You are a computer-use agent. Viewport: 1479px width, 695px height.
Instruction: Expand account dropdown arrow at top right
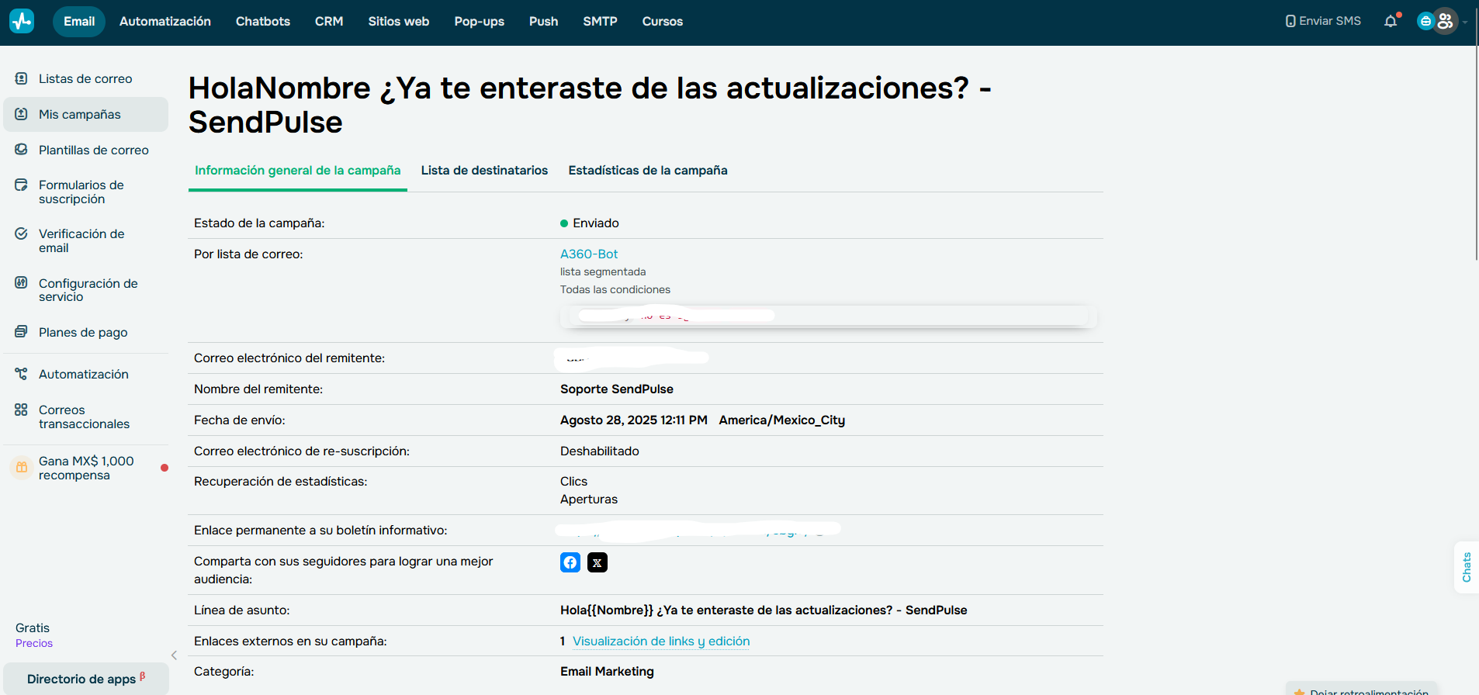point(1465,22)
